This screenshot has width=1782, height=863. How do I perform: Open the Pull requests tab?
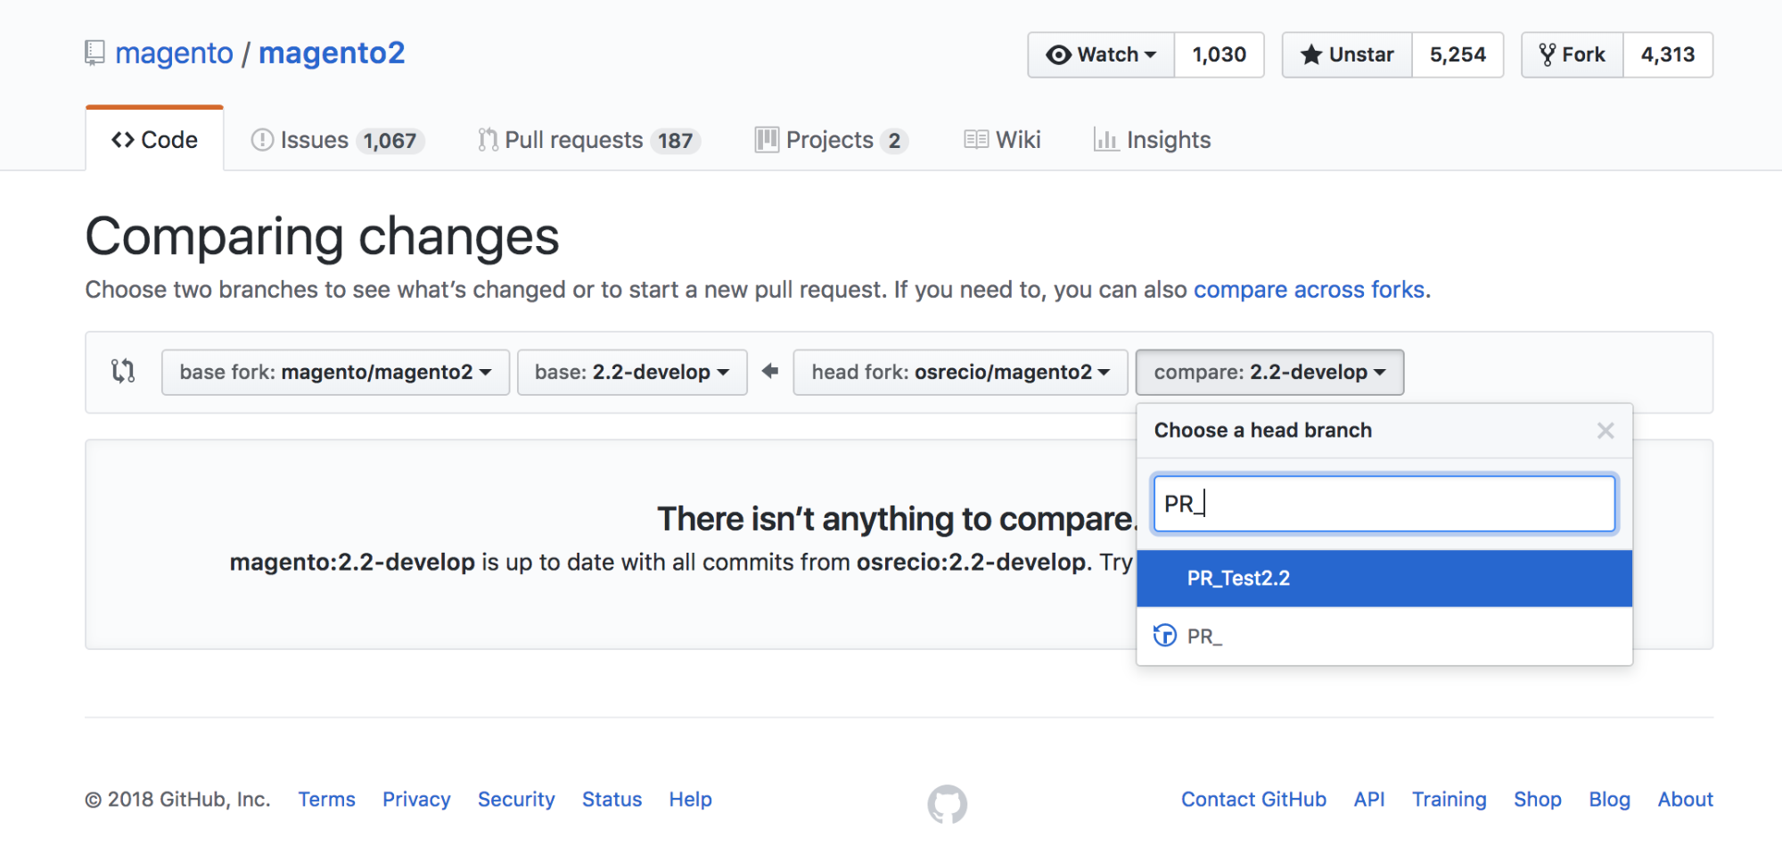(x=589, y=140)
